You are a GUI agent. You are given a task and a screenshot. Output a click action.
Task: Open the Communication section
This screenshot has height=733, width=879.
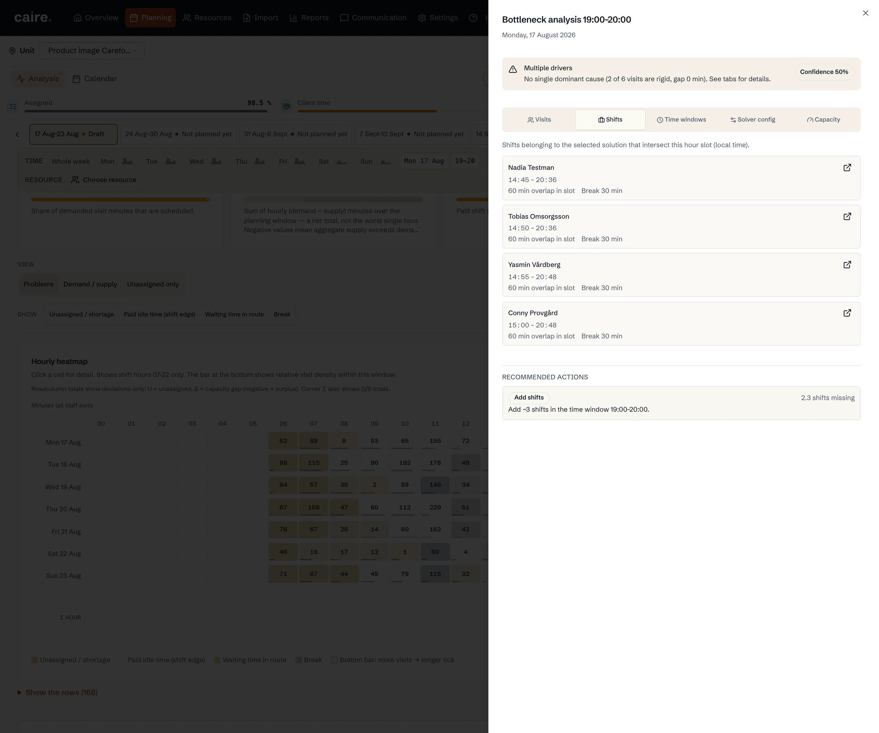tap(373, 18)
